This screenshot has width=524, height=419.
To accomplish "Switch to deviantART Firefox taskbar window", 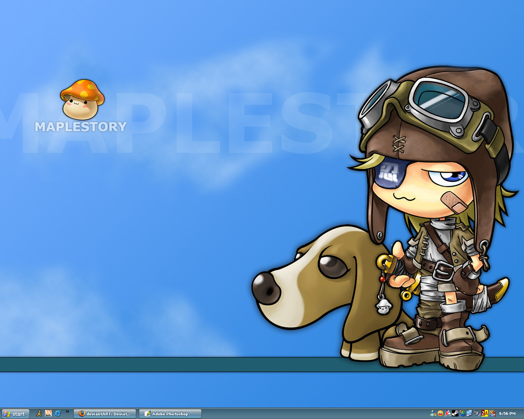I will [105, 414].
